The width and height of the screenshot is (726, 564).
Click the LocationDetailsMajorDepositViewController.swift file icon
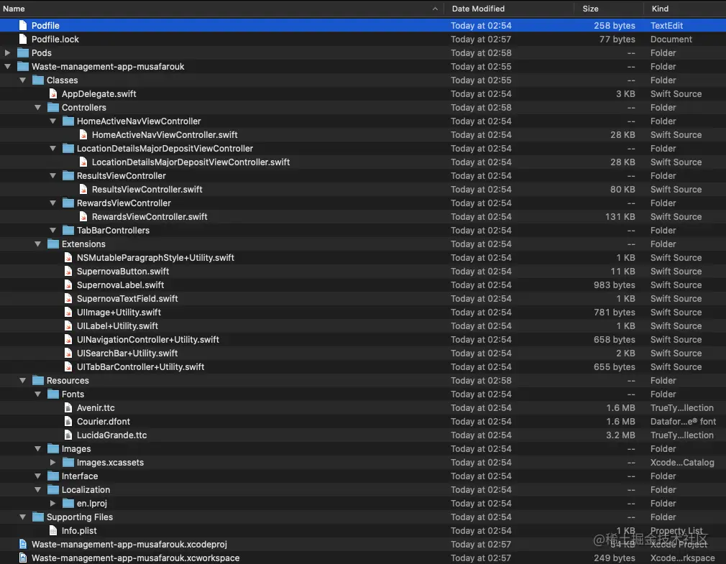83,162
